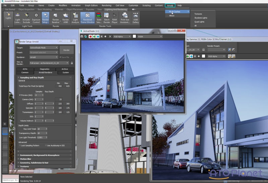This screenshot has height=183, width=268.
Task: Choose Quad Lights in Flush Caches submenu
Action: pyautogui.click(x=199, y=22)
